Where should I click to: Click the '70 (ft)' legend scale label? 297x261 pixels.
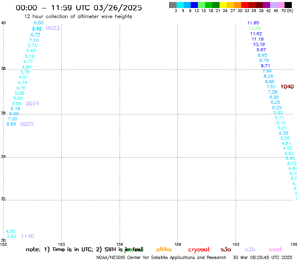point(287,11)
